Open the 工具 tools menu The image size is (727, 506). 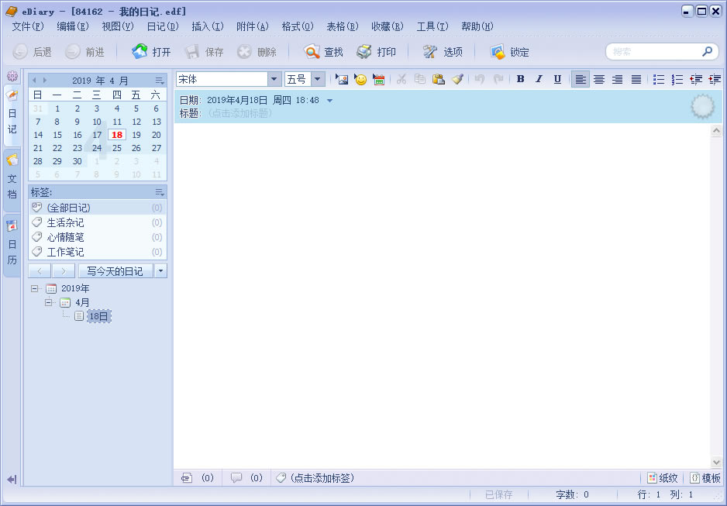[432, 26]
